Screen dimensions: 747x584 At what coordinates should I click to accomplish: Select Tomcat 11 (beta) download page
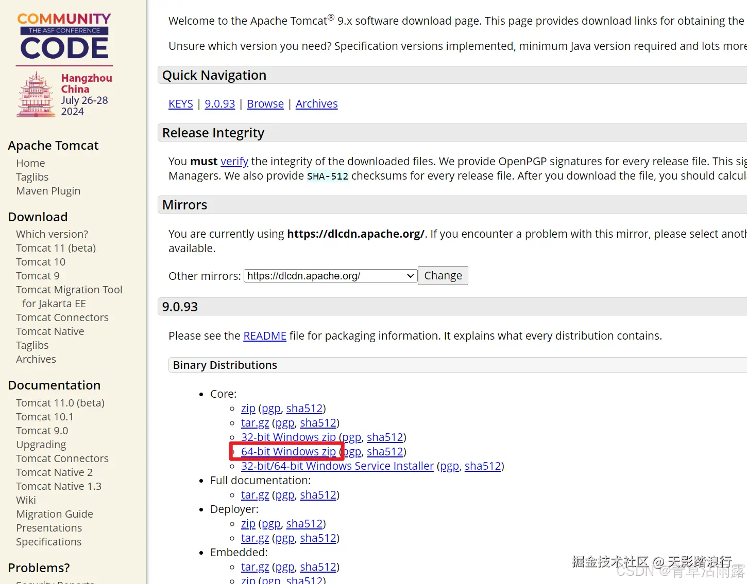(56, 248)
